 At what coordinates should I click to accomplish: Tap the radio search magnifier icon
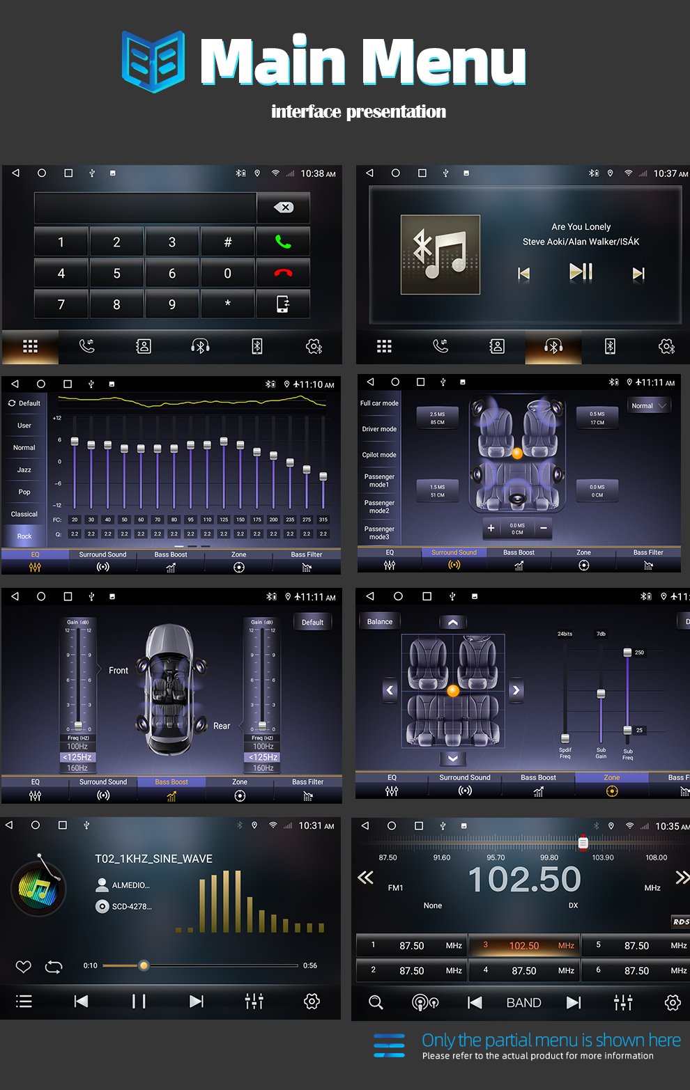click(x=376, y=1002)
